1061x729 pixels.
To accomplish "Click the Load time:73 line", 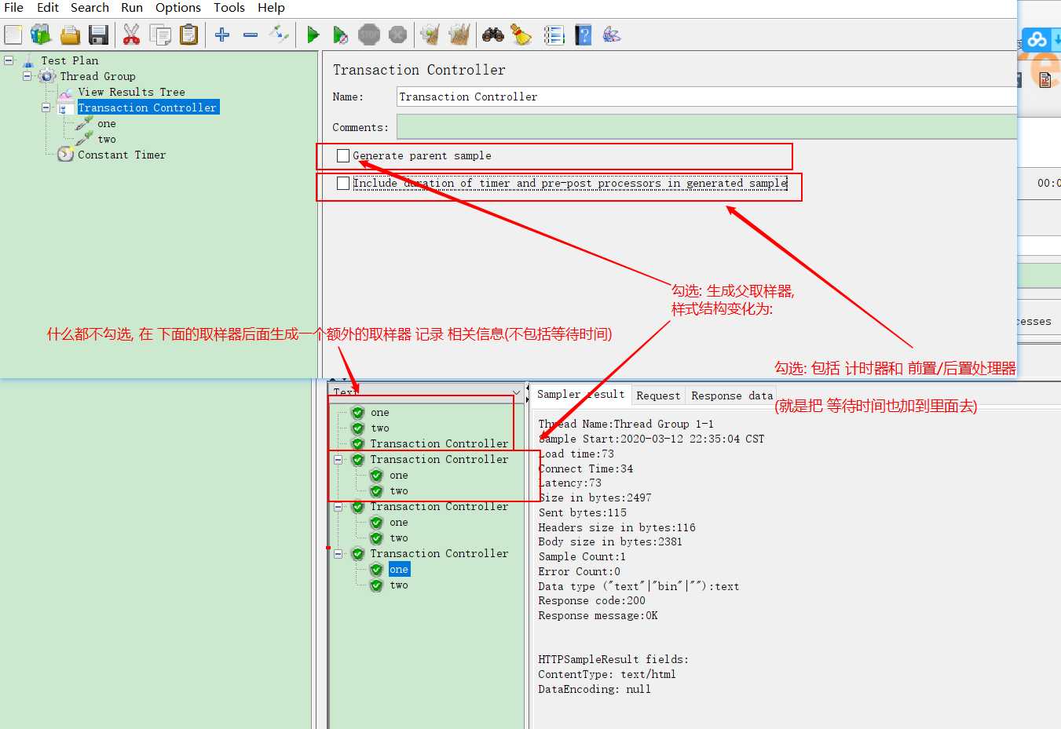I will [576, 454].
